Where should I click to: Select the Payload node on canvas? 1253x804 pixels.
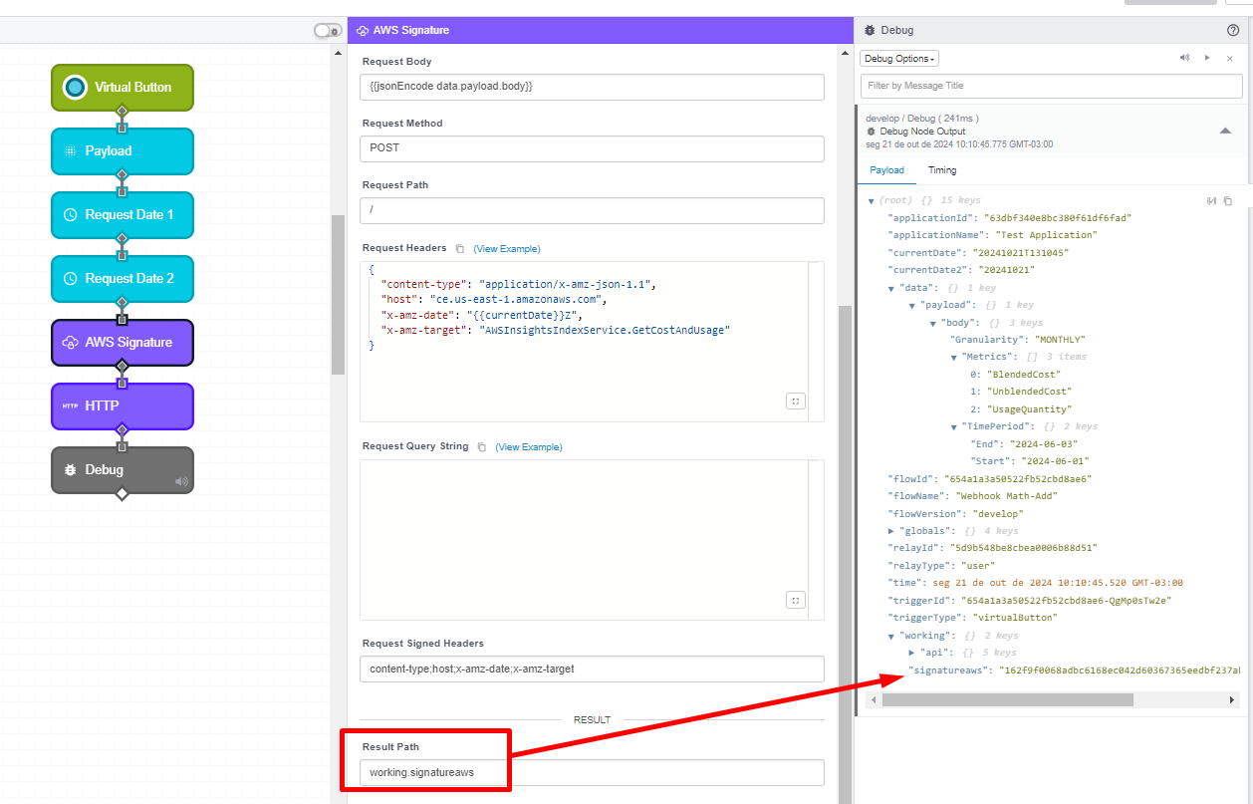tap(123, 151)
